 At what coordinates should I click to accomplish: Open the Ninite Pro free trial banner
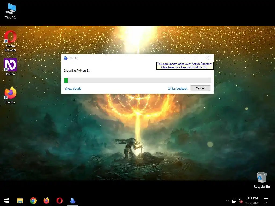[x=185, y=66]
